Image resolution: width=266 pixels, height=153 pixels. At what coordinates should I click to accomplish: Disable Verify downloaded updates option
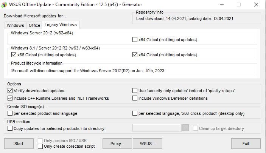(x=10, y=91)
